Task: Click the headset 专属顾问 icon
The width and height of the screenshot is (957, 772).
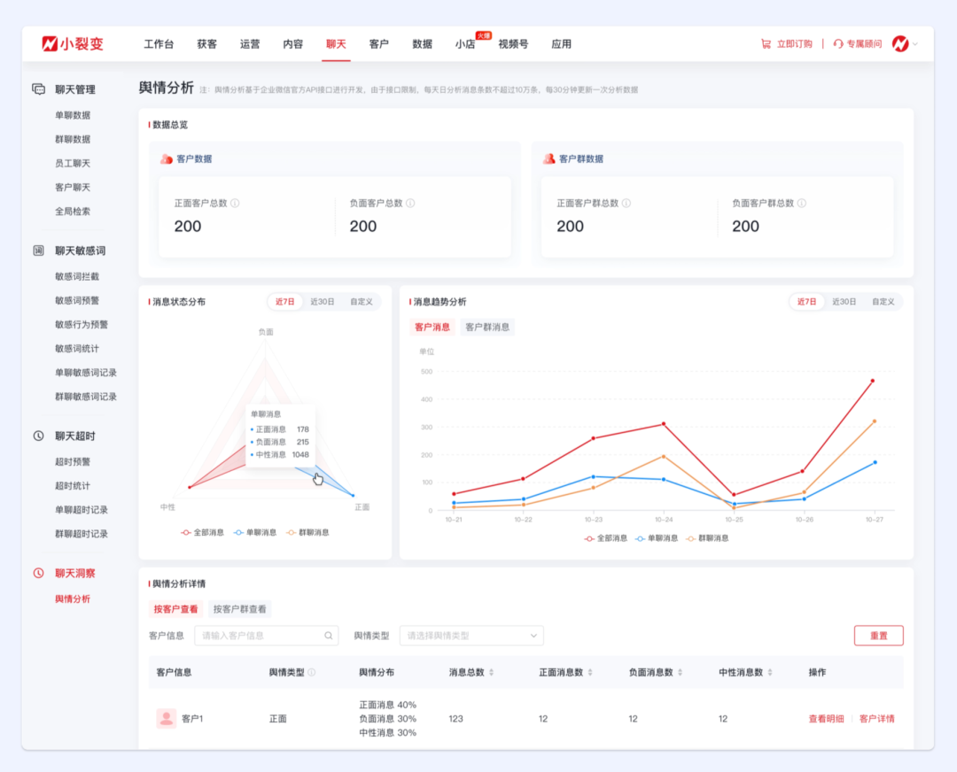Action: 838,43
